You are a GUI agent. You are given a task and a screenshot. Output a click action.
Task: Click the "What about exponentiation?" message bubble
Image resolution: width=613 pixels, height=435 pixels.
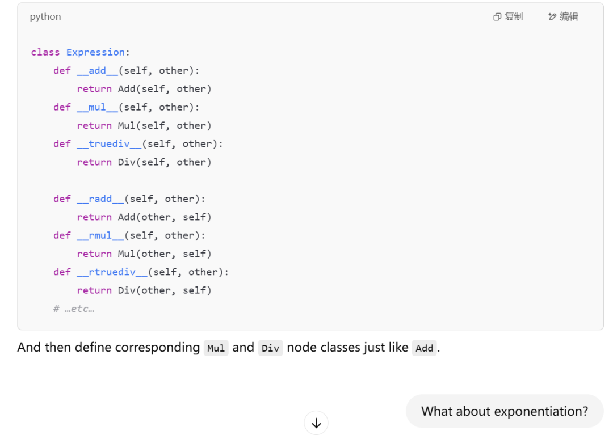tap(504, 411)
